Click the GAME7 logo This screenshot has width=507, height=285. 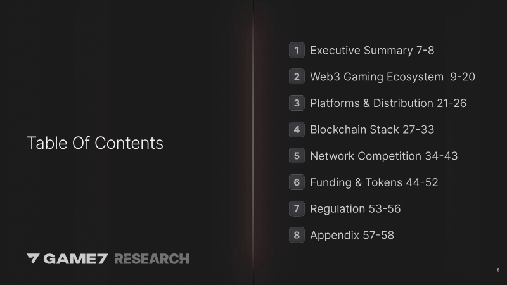(x=68, y=258)
